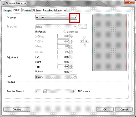Increase the Bottom adjustment with up arrow

71,71
